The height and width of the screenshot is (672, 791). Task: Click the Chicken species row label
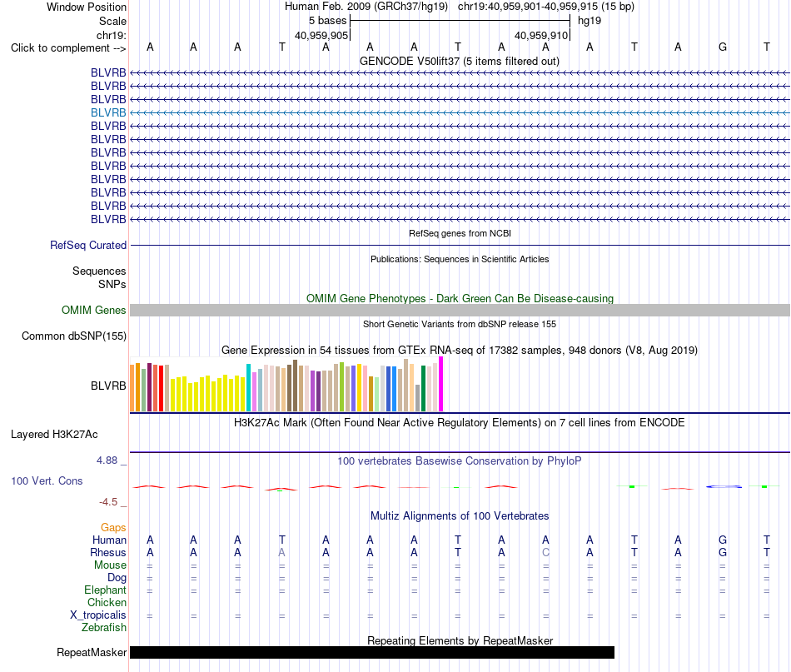click(107, 602)
